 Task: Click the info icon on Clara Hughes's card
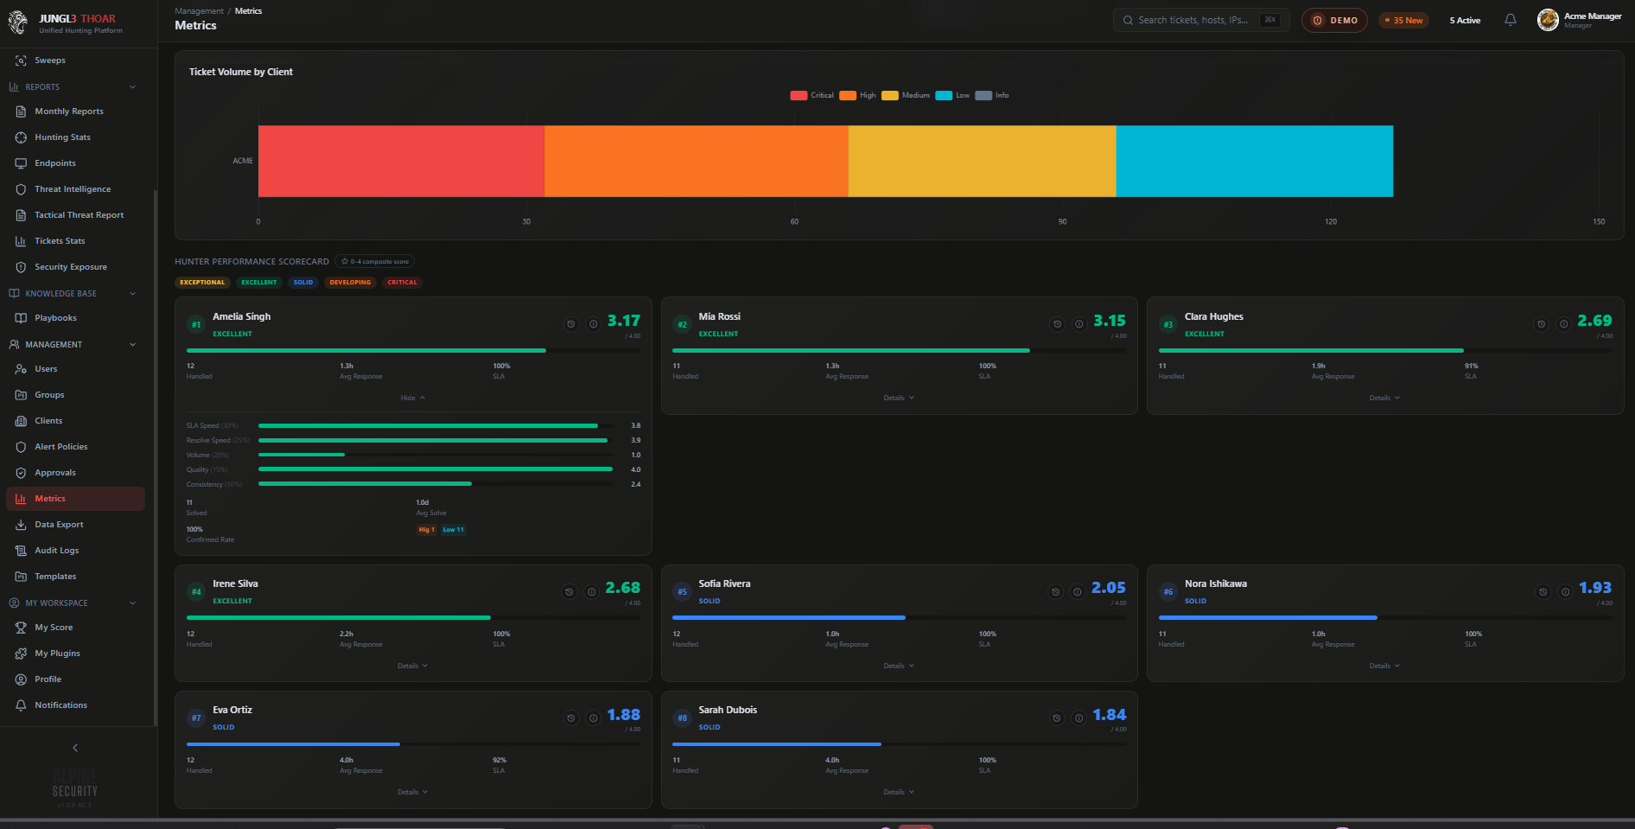tap(1564, 324)
